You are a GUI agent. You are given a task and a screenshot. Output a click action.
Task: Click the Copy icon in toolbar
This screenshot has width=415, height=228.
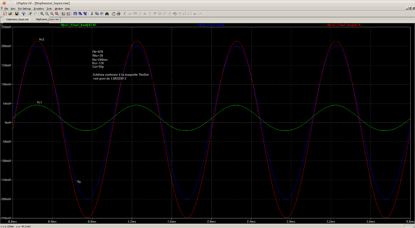click(97, 14)
